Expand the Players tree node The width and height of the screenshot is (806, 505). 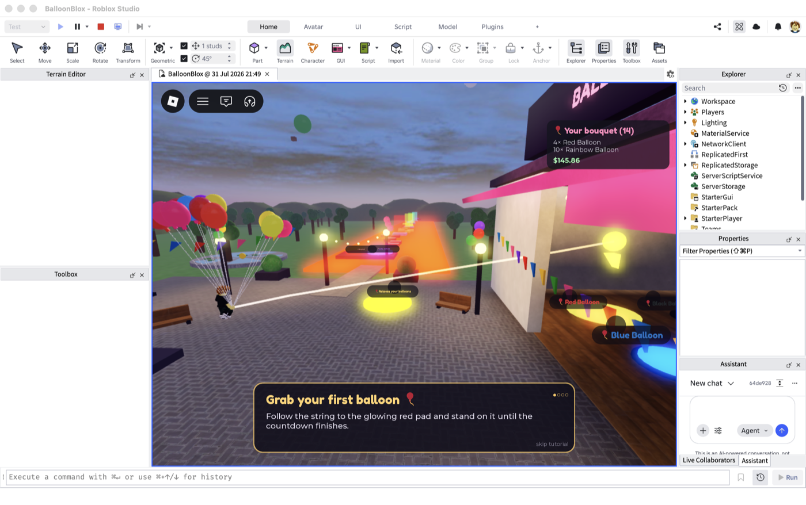(x=685, y=112)
